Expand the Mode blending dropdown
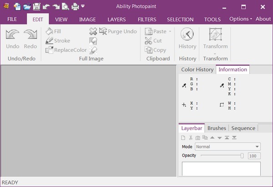Viewport: 273px width, 187px height. 257,147
